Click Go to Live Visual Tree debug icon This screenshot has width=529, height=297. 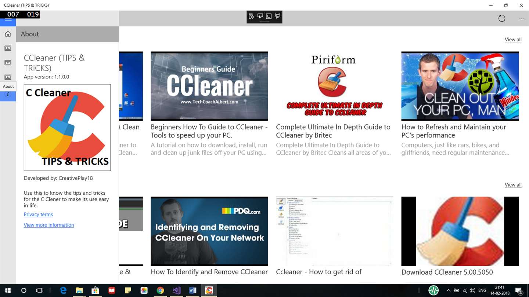point(251,16)
